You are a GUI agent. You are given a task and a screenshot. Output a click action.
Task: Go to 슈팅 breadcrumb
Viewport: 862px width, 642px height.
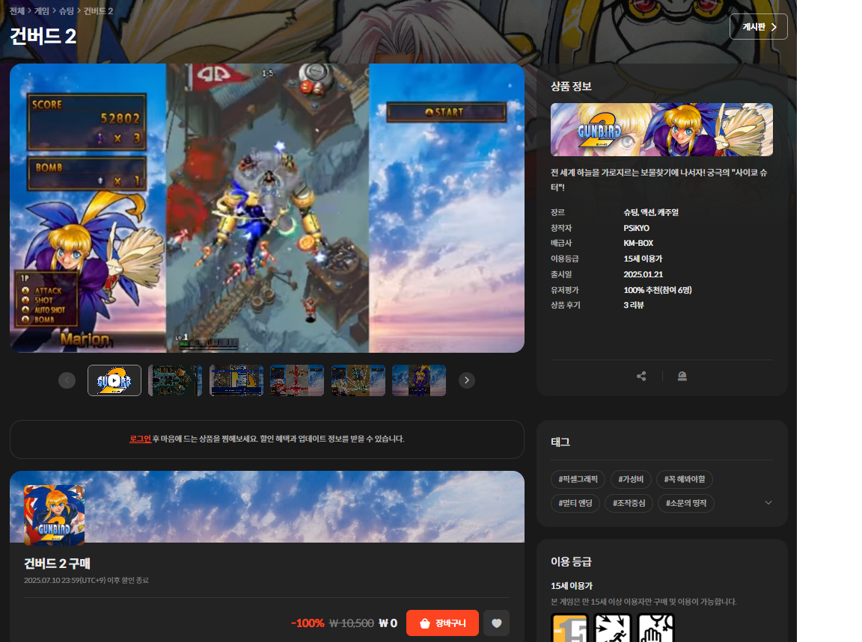pyautogui.click(x=67, y=10)
